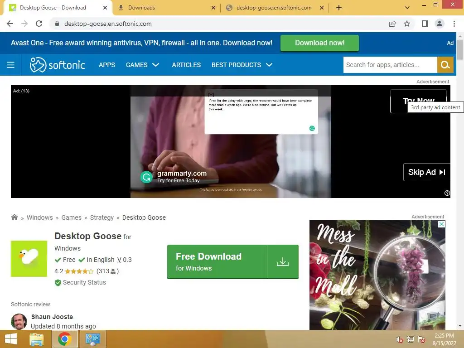The image size is (464, 348).
Task: Click the address bar lock icon
Action: (57, 24)
